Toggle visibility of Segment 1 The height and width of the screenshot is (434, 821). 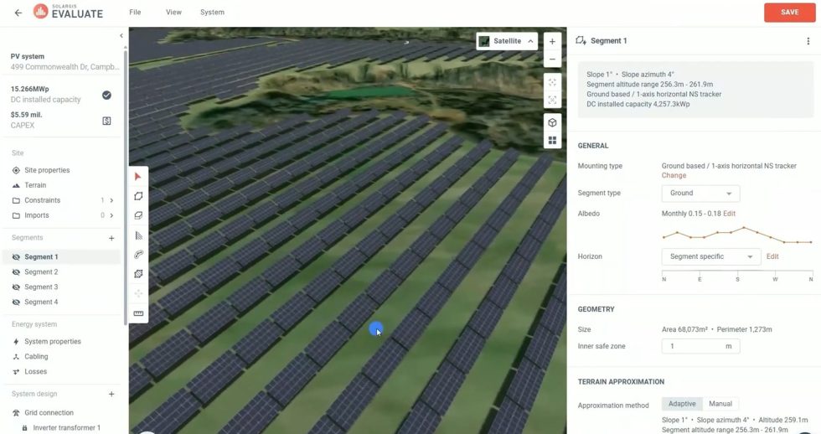pos(16,257)
